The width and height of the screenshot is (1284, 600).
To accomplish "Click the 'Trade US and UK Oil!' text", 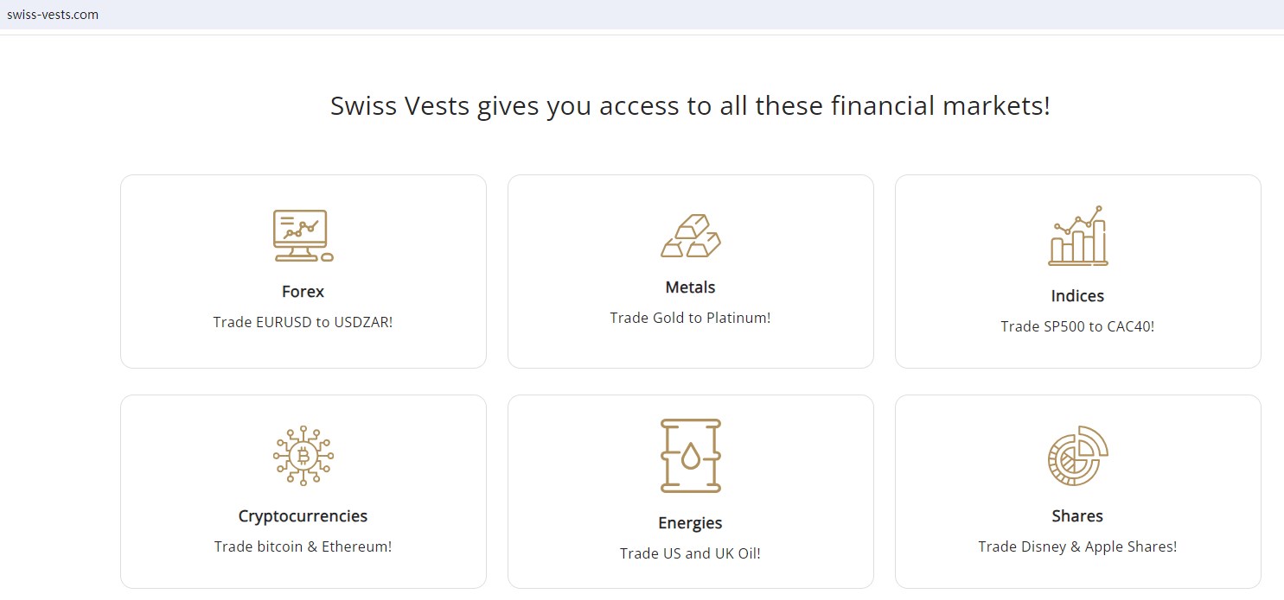I will 690,553.
